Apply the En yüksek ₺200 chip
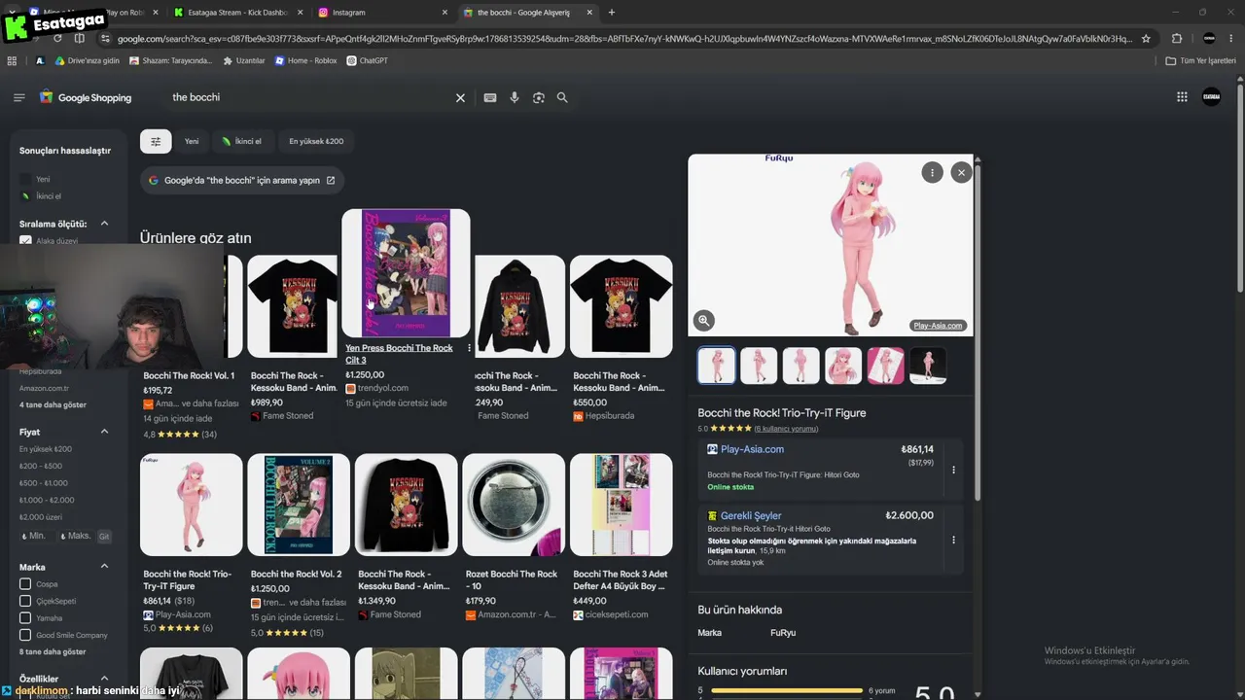The image size is (1245, 700). pos(316,141)
